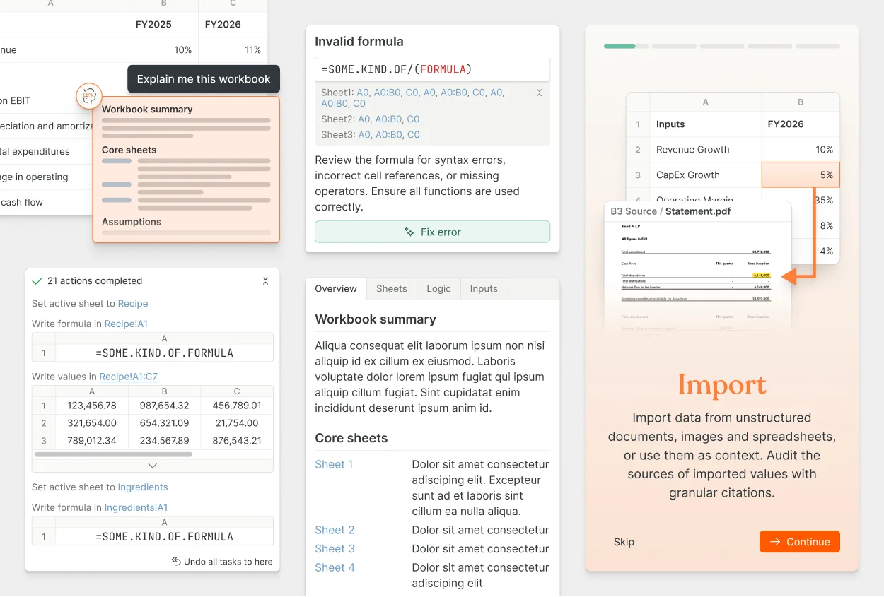Open the Sheet 1 link
The height and width of the screenshot is (597, 884).
[334, 465]
